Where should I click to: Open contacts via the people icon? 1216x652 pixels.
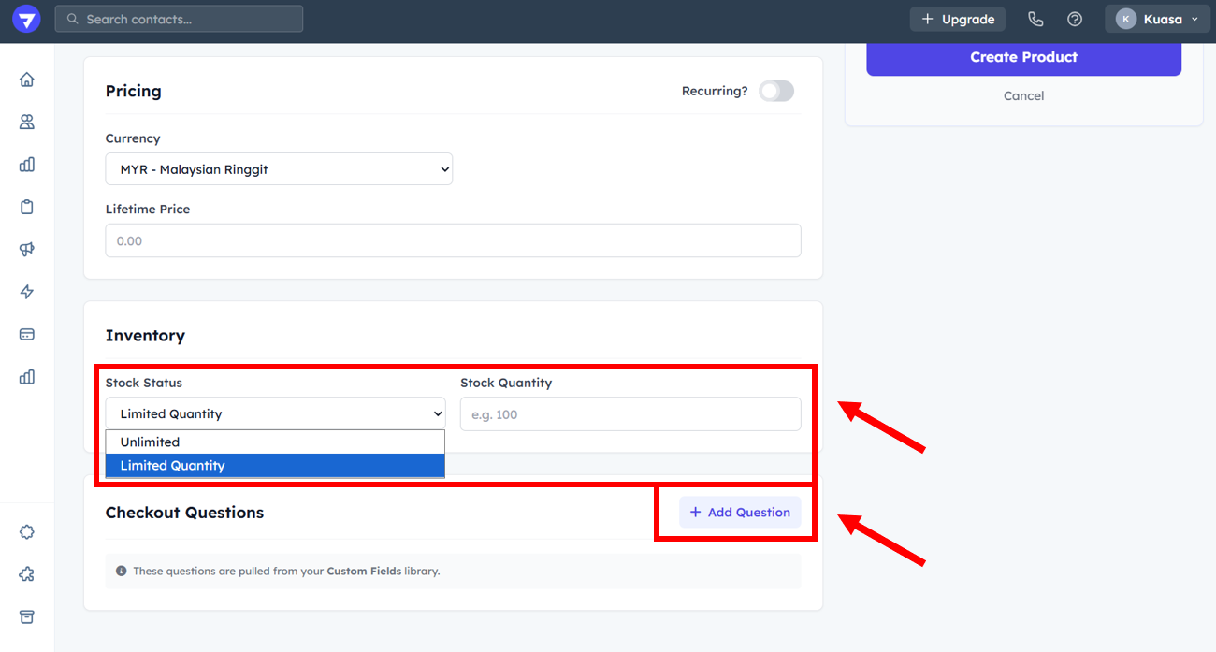[x=27, y=122]
